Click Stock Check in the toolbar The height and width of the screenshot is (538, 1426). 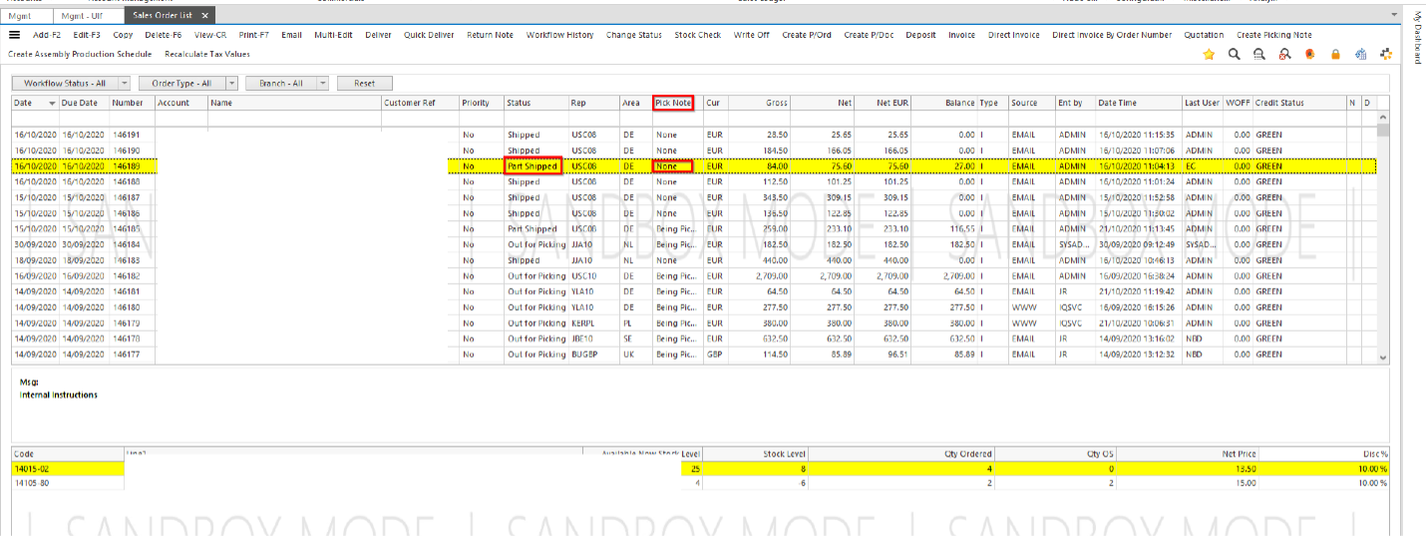tap(697, 35)
